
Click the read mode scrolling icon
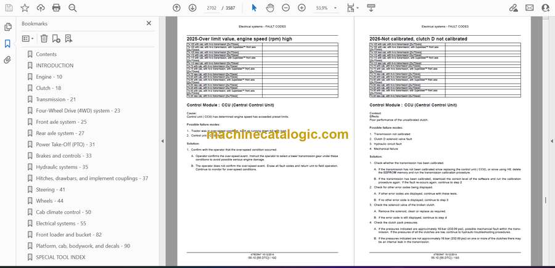[371, 8]
